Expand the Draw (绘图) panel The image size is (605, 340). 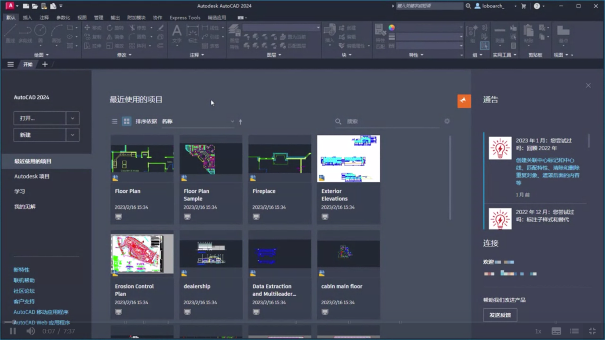(41, 55)
